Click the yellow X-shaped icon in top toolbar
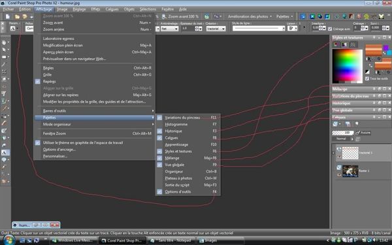This screenshot has width=392, height=245. coord(382,16)
